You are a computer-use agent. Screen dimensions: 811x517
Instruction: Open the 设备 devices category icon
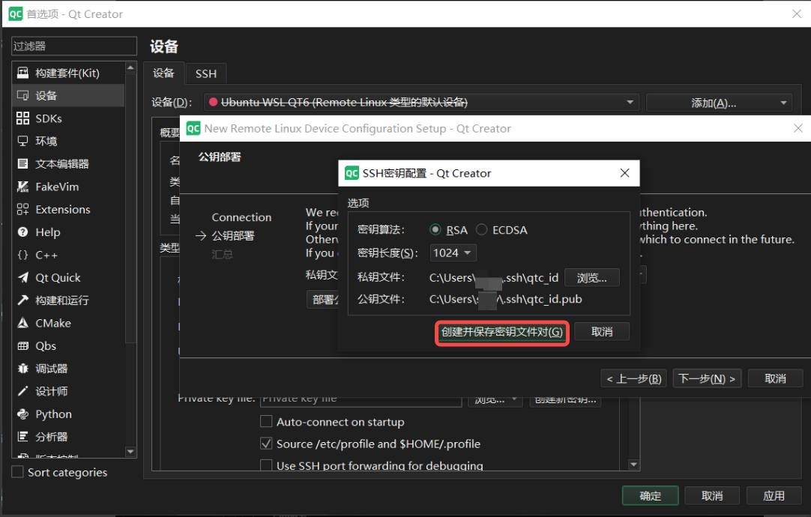[x=22, y=96]
